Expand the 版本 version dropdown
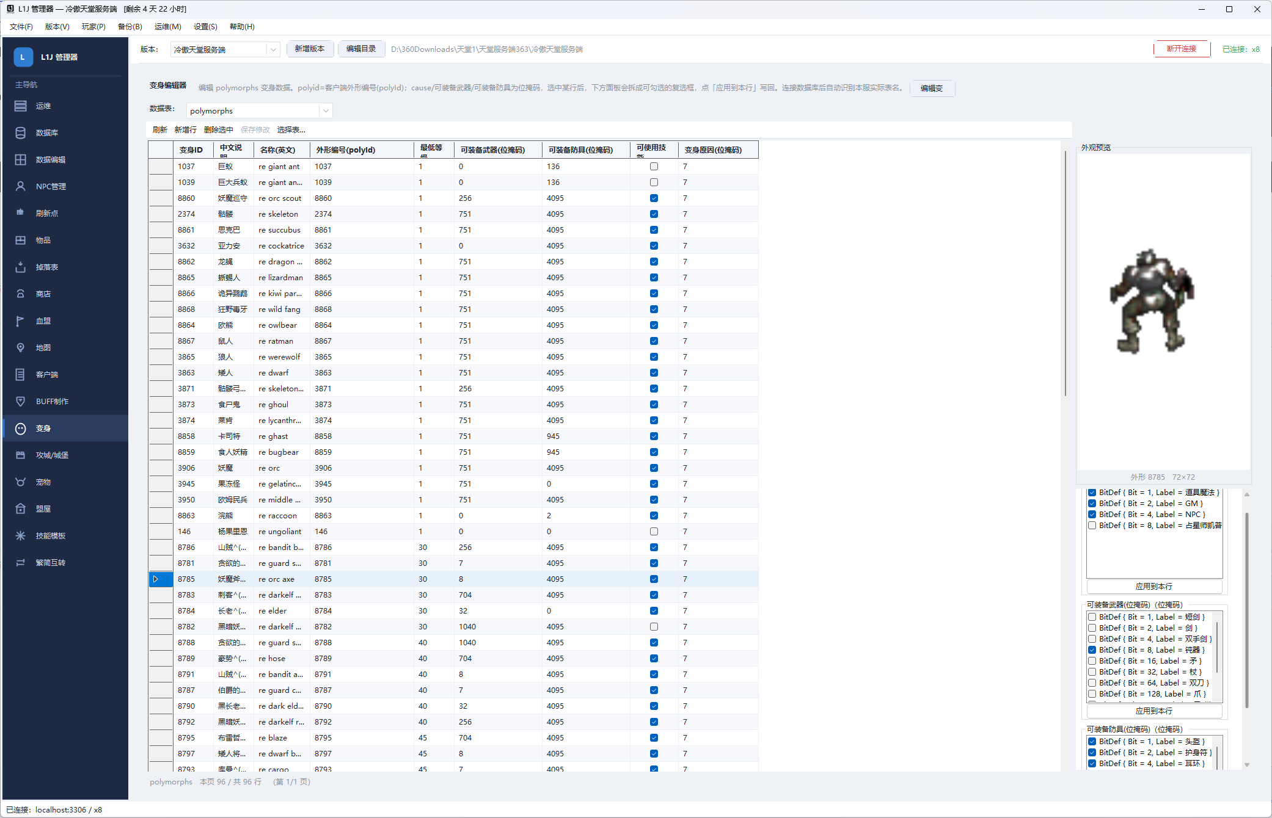The image size is (1272, 818). 273,49
